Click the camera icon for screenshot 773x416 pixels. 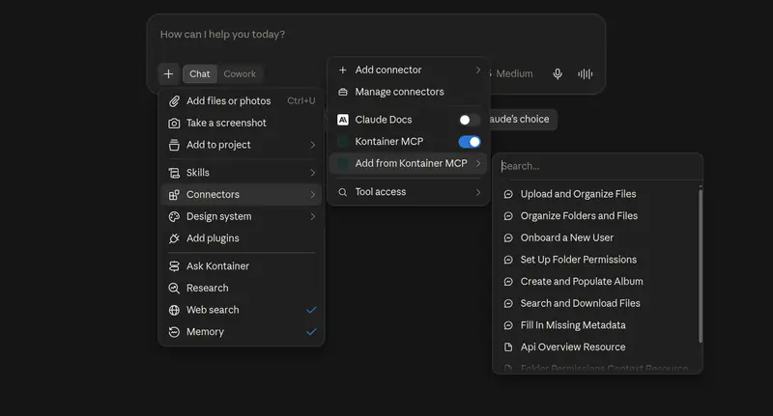click(174, 124)
